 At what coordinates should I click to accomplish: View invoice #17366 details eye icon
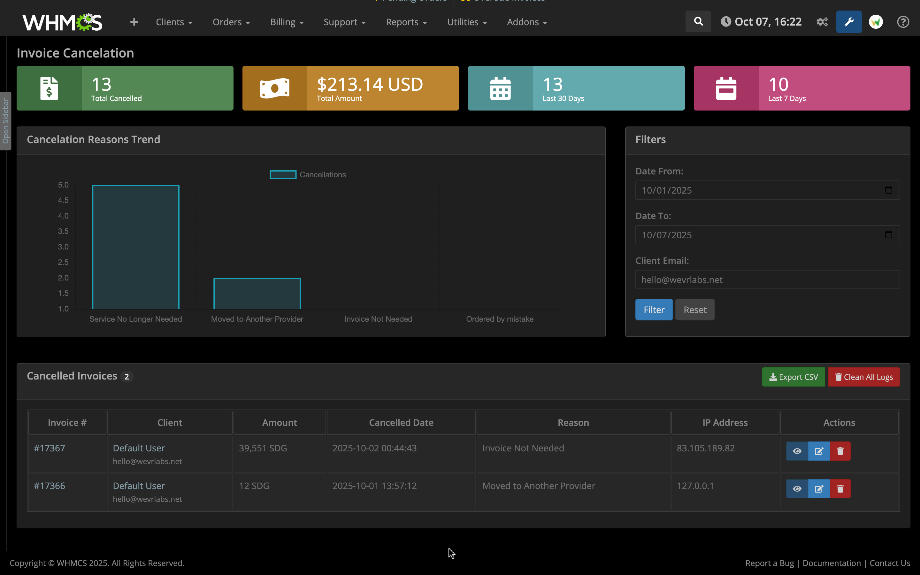[797, 489]
